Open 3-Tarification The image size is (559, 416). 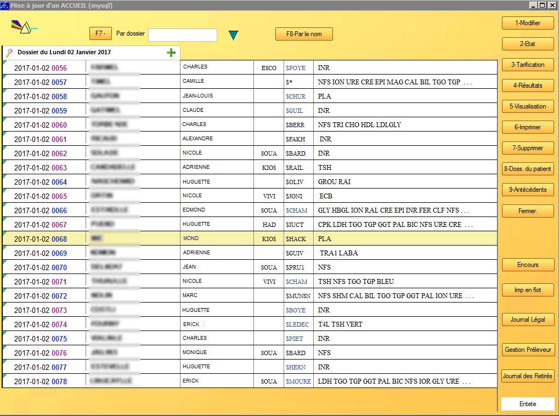(x=527, y=65)
